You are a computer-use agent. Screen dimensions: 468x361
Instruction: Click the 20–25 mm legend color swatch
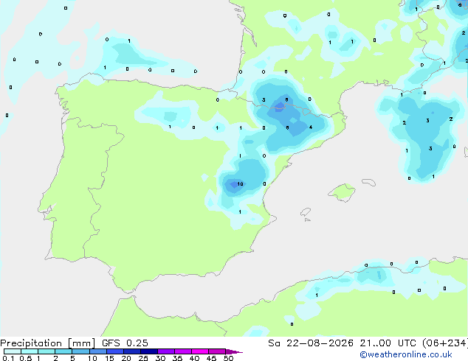tap(131, 351)
